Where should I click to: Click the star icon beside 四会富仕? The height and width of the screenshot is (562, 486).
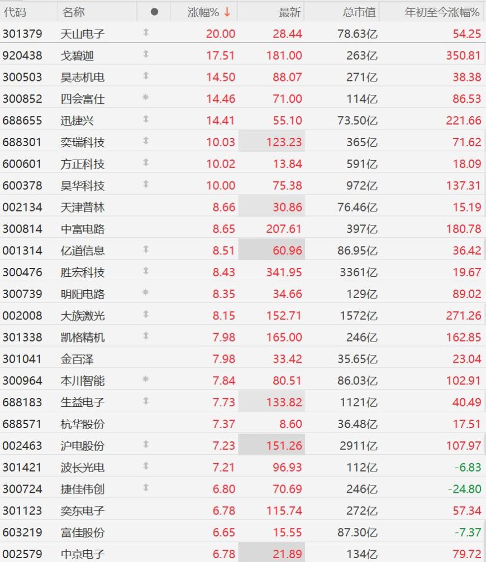click(x=145, y=97)
